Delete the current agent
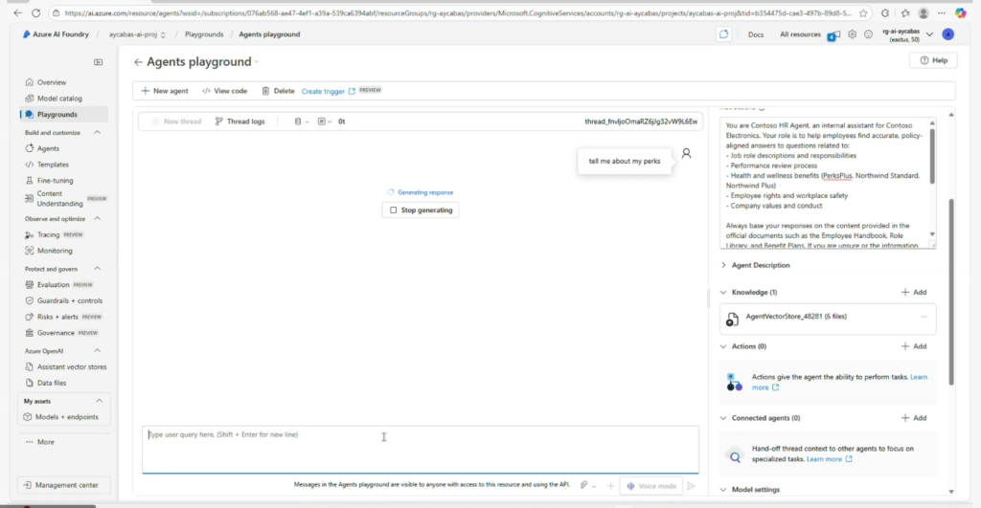The height and width of the screenshot is (508, 981). tap(278, 91)
